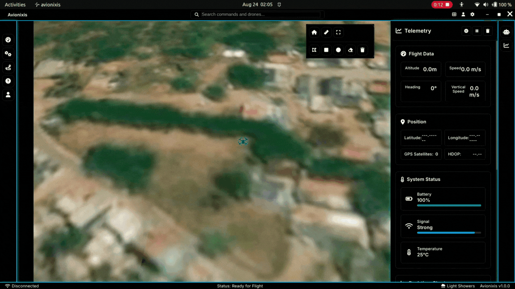
Task: Click the trash icon in map toolbar
Action: [363, 50]
